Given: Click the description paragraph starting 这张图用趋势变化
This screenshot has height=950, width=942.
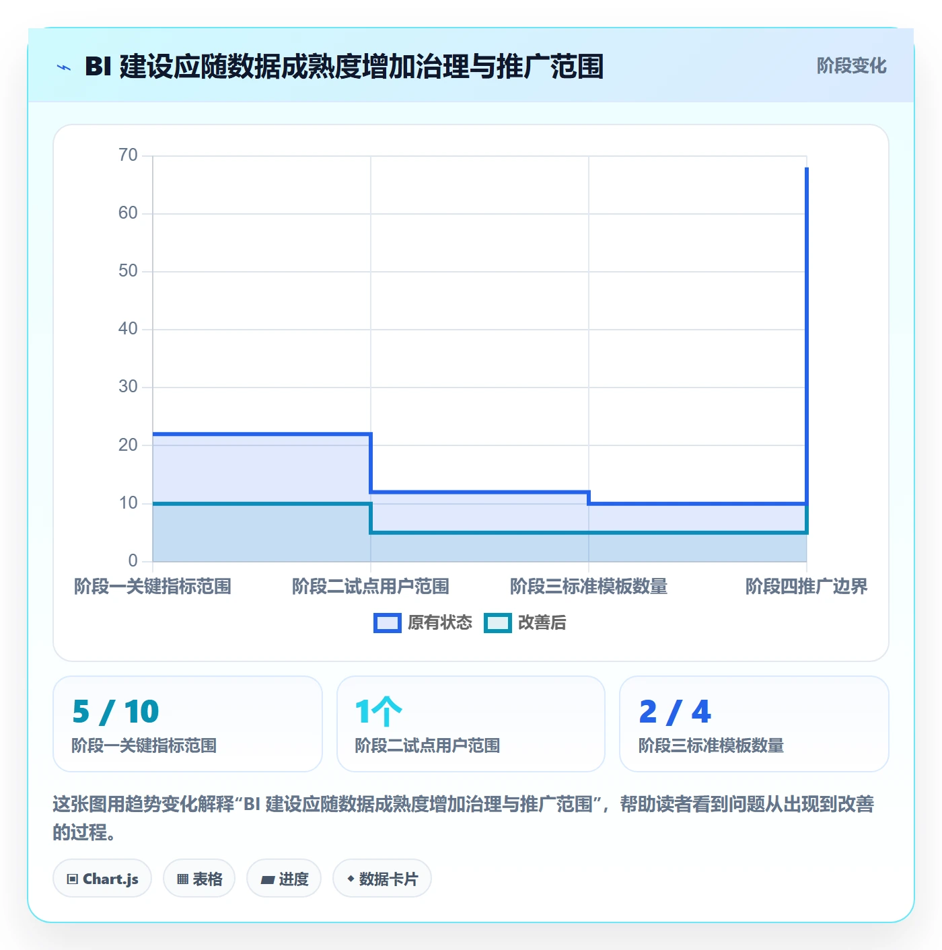Looking at the screenshot, I should coord(464,818).
